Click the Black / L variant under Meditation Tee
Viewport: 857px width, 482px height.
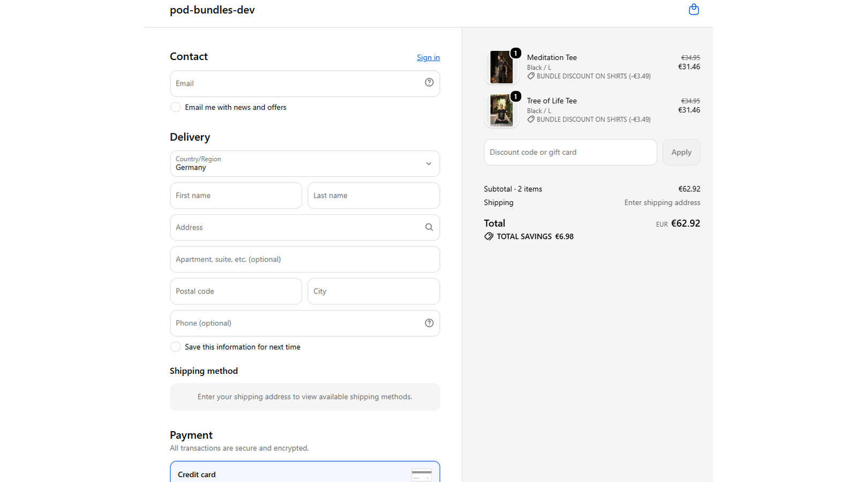[x=539, y=67]
